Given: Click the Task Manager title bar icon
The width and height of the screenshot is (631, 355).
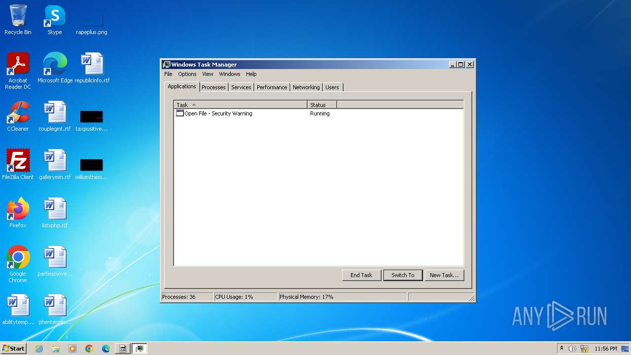Looking at the screenshot, I should (167, 65).
